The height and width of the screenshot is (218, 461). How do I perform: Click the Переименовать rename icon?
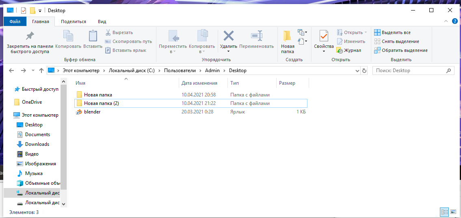[x=256, y=36]
